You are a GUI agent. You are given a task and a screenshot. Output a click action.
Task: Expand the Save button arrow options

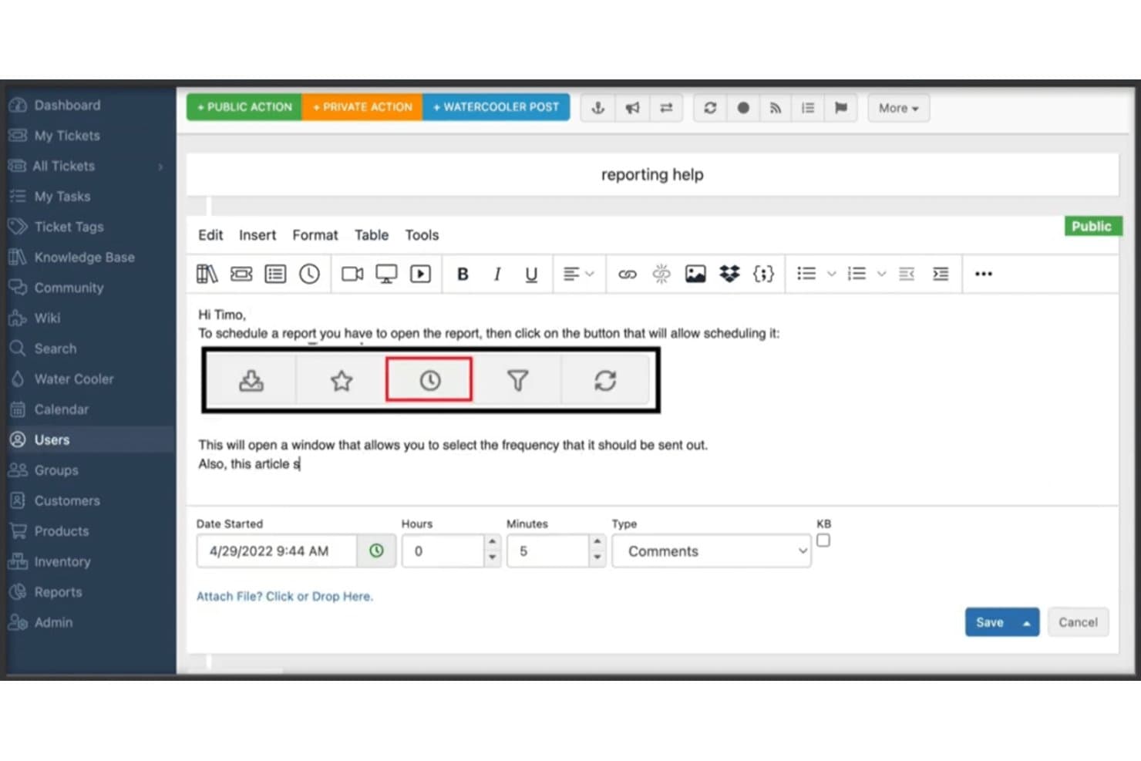tap(1026, 623)
